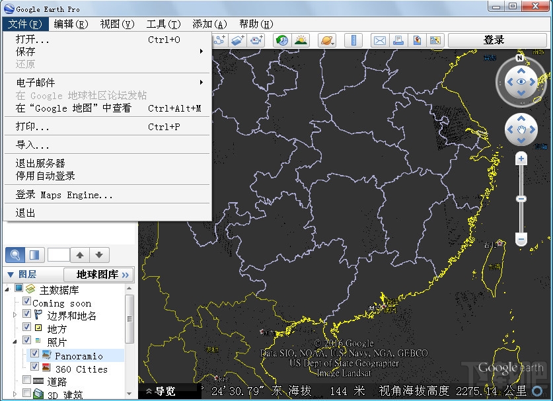The height and width of the screenshot is (401, 553).
Task: Open the planet switcher Saturn icon
Action: 327,40
